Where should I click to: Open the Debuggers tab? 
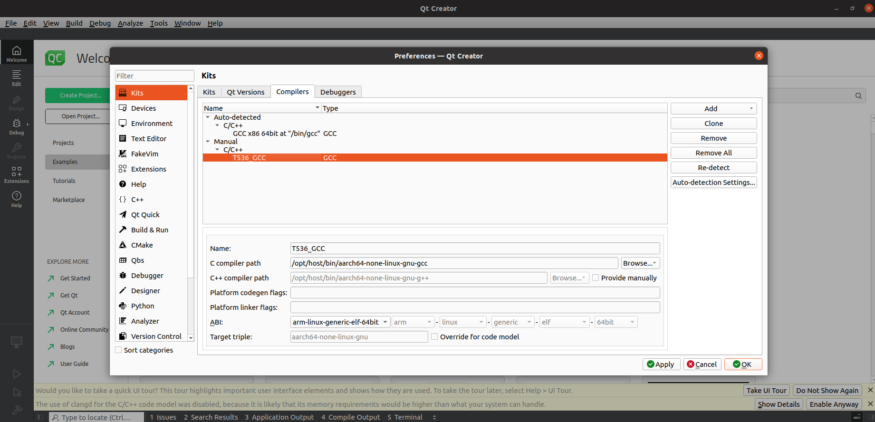coord(337,92)
